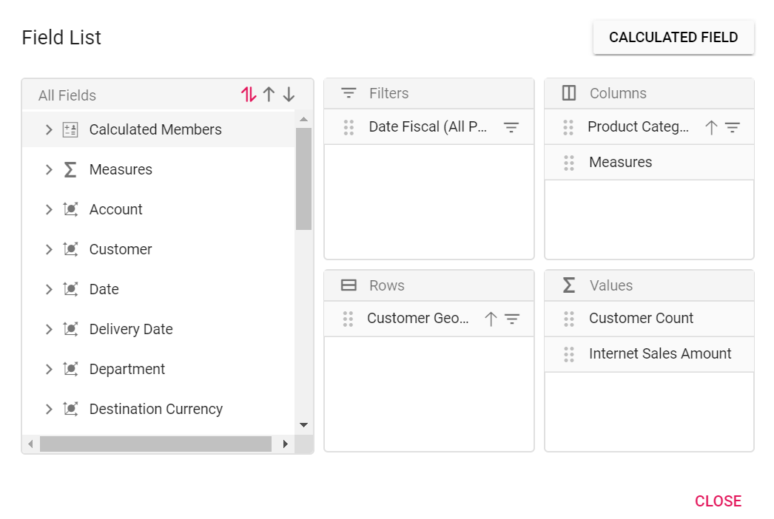Close the Field List dialog
This screenshot has height=519, width=774.
718,501
